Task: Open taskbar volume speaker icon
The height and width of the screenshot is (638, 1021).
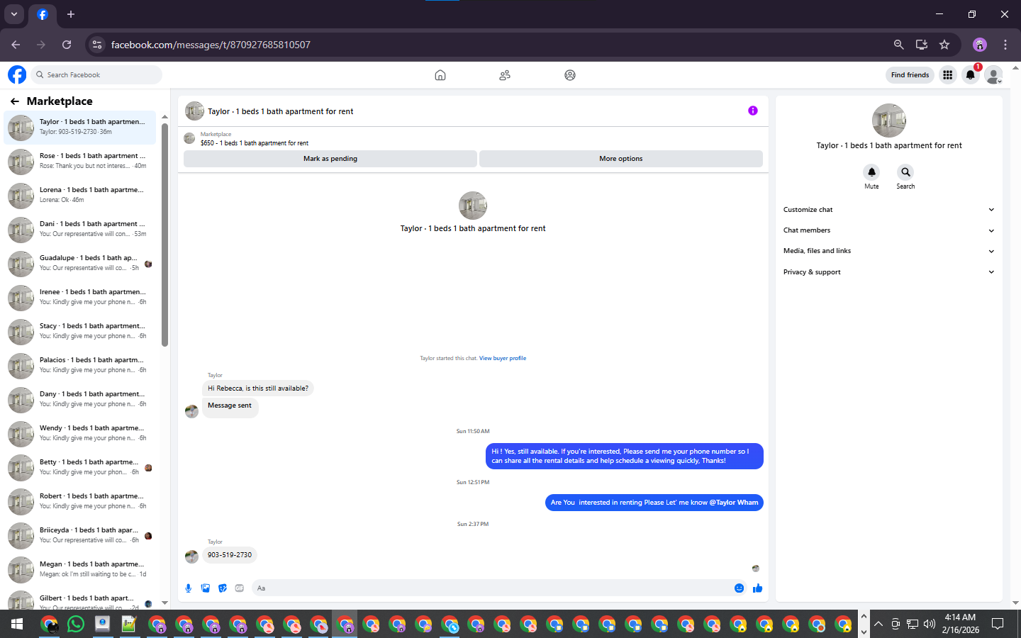Action: [930, 625]
